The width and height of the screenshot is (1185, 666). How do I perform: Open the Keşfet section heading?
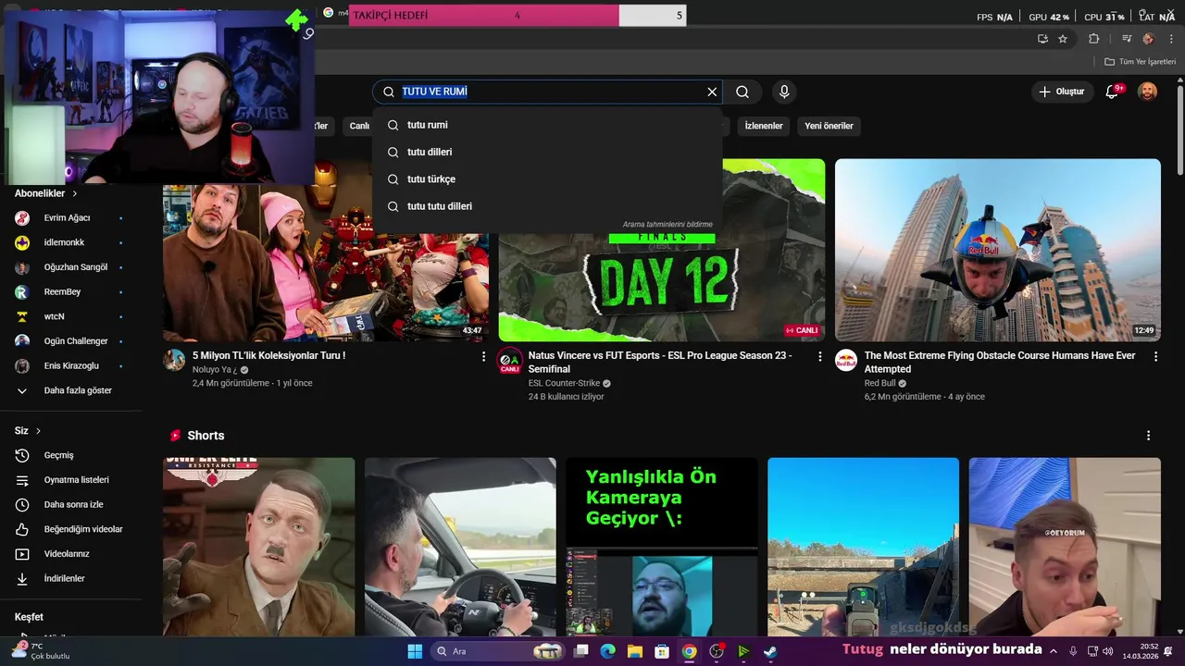[29, 617]
